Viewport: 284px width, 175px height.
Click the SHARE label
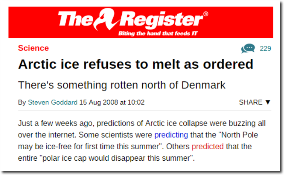point(250,102)
